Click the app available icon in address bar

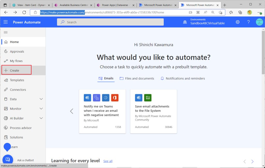190,12
